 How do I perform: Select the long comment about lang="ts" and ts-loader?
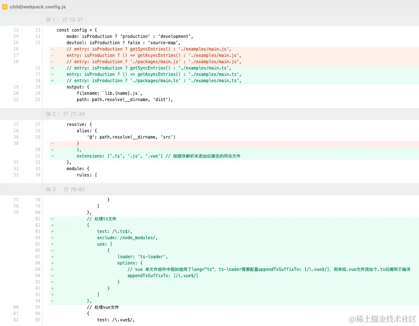269,270
